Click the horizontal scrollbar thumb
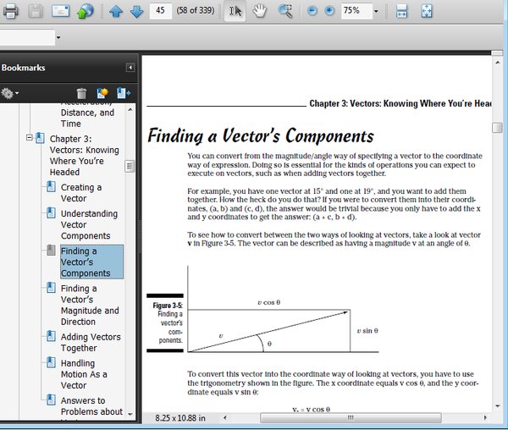Screen dimensions: 508x430 [351, 417]
